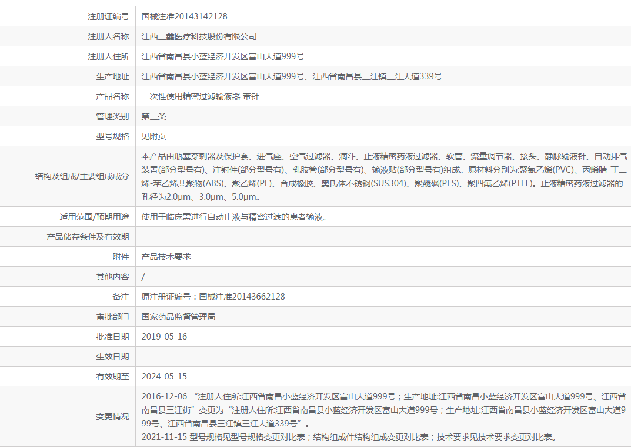
Task: Select the structure paragraph starting 本产品由瓶塞穿刺器
Action: 385,176
